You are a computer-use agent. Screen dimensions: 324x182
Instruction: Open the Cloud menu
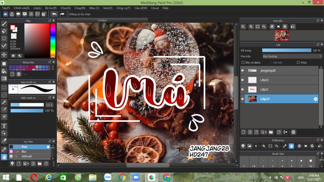(155, 8)
